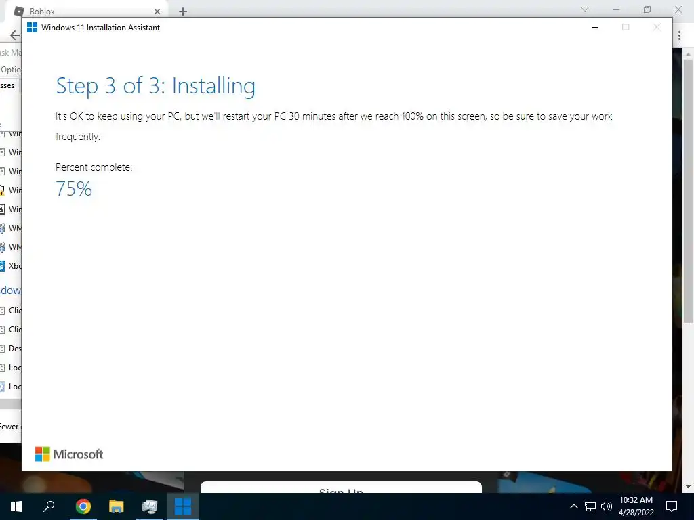This screenshot has height=520, width=694.
Task: Click 75% percent complete value
Action: (74, 189)
